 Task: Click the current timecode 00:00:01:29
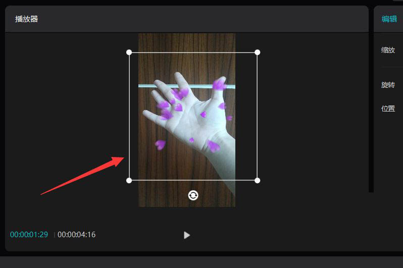(x=29, y=234)
